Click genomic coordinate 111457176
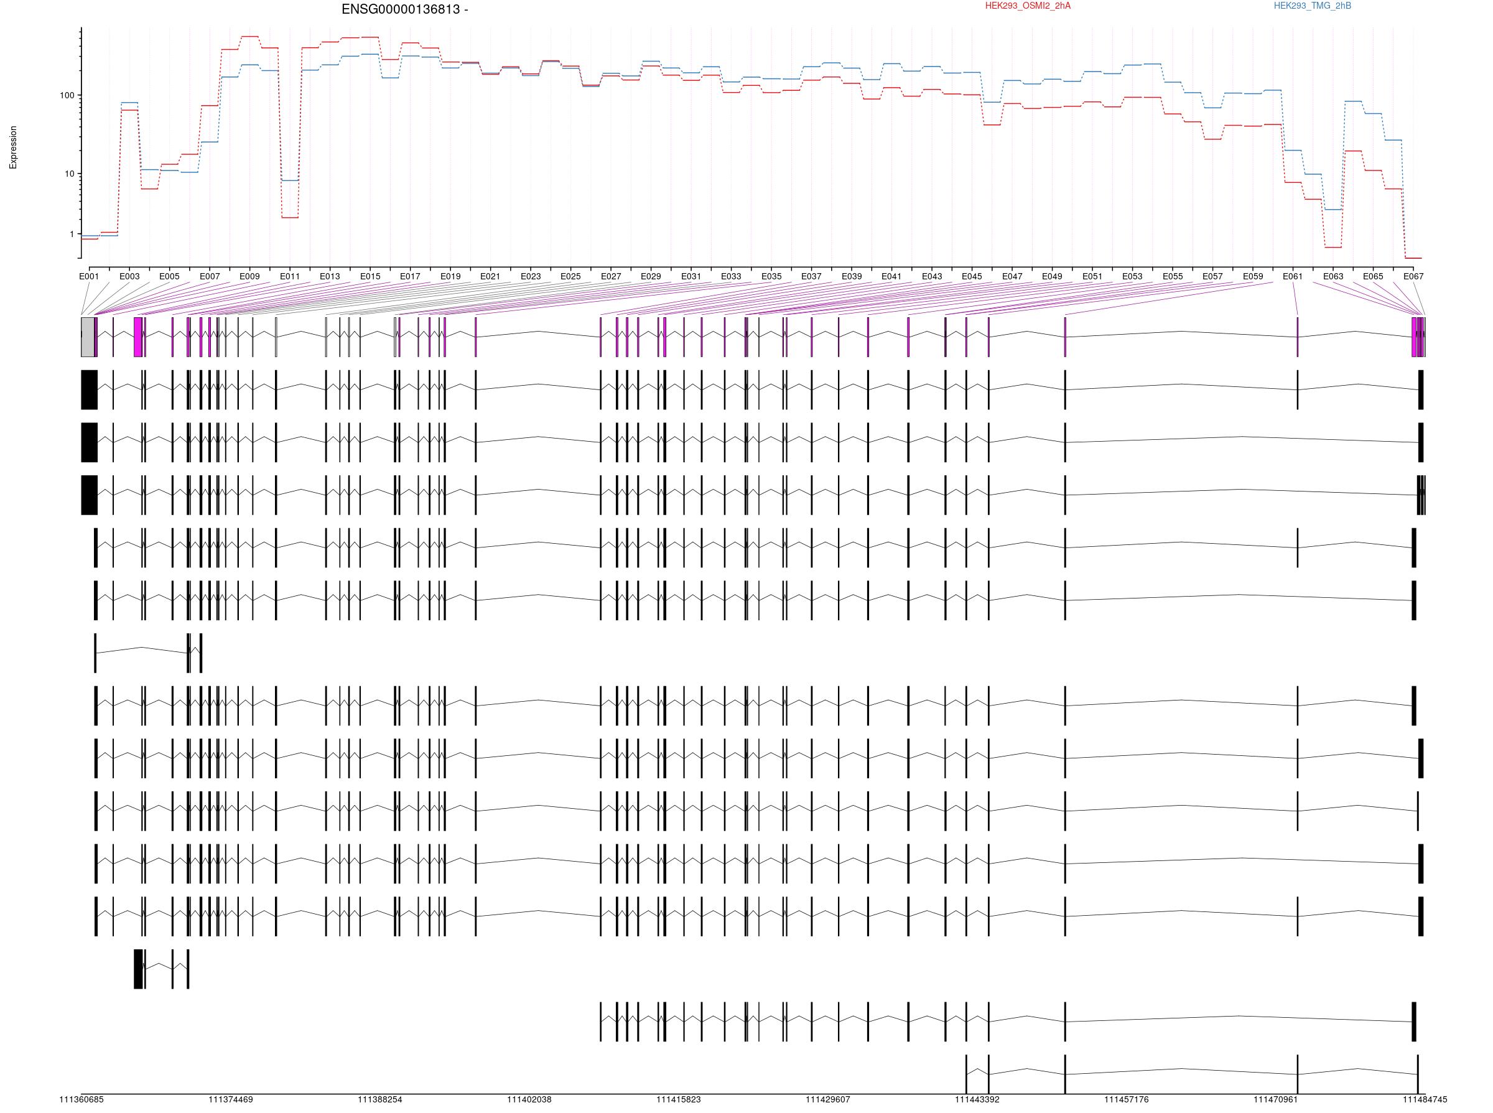The height and width of the screenshot is (1113, 1493). tap(1127, 1099)
